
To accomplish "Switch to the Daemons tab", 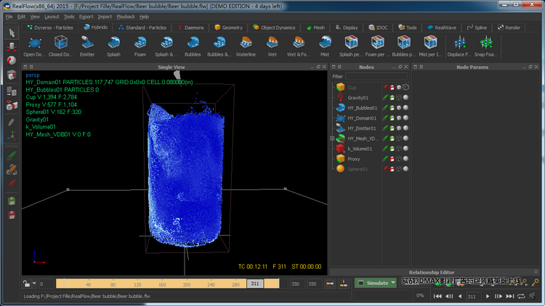I will click(x=190, y=28).
